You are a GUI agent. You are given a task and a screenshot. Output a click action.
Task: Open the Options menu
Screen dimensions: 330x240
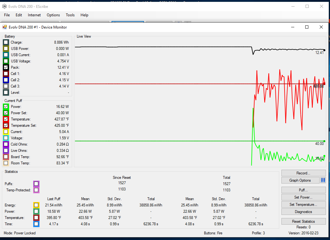tap(53, 15)
